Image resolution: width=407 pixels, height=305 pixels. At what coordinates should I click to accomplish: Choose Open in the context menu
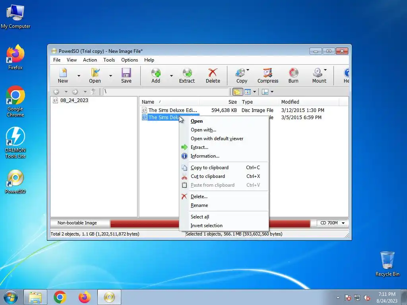(x=197, y=121)
